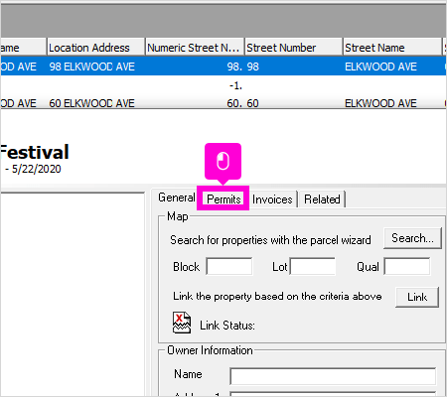Click the Link property button
447x397 pixels.
[417, 297]
